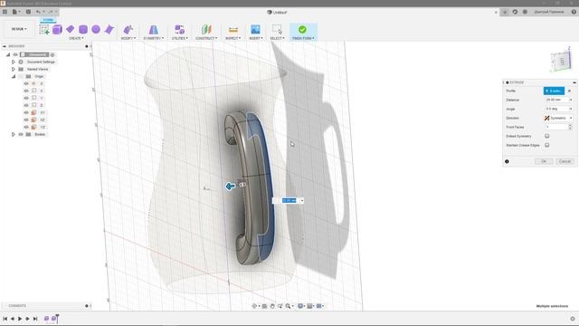Click the Orbit navigation icon
The height and width of the screenshot is (326, 579).
[254, 306]
